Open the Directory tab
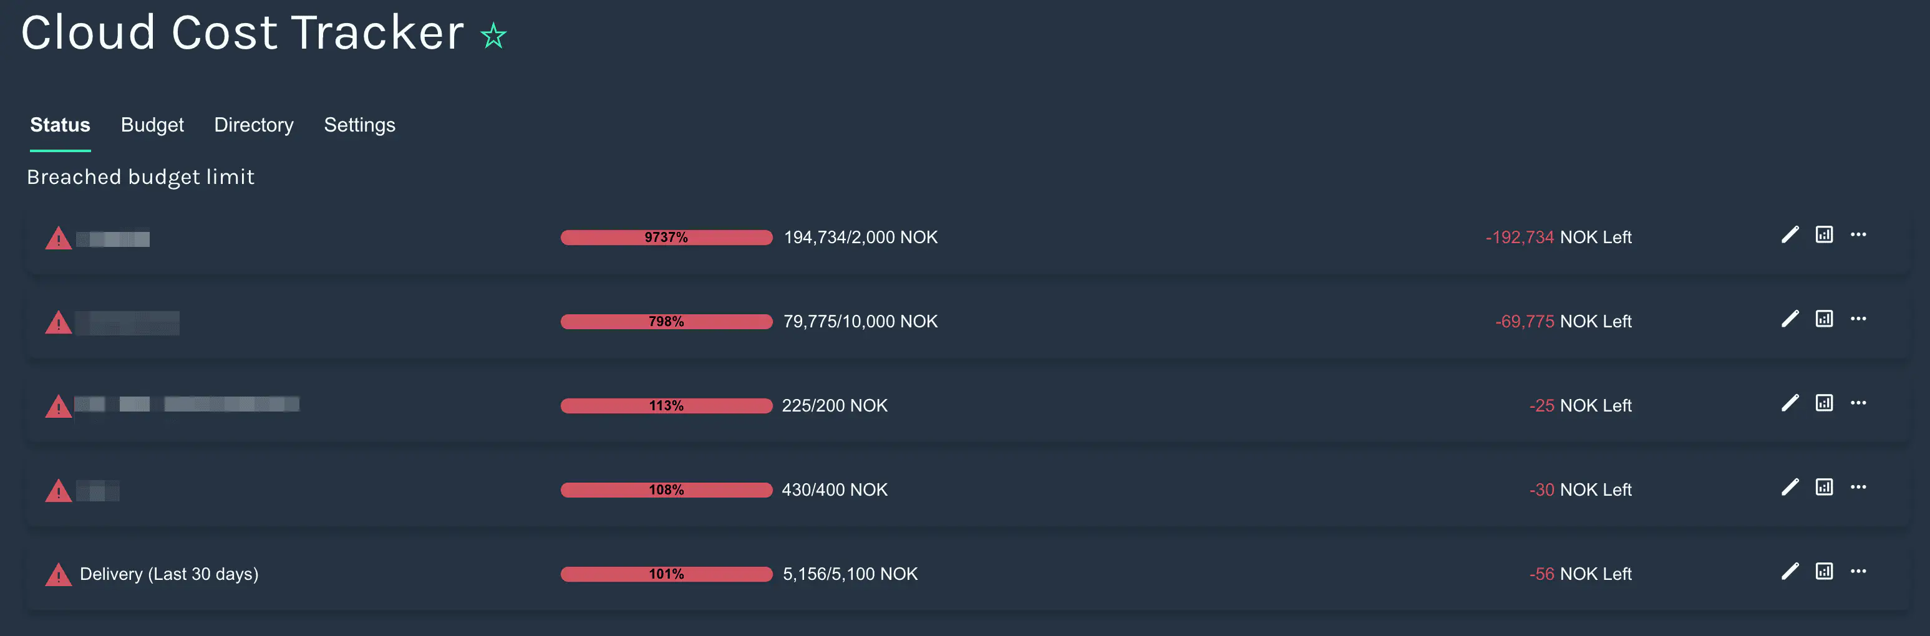This screenshot has width=1930, height=636. [x=253, y=125]
